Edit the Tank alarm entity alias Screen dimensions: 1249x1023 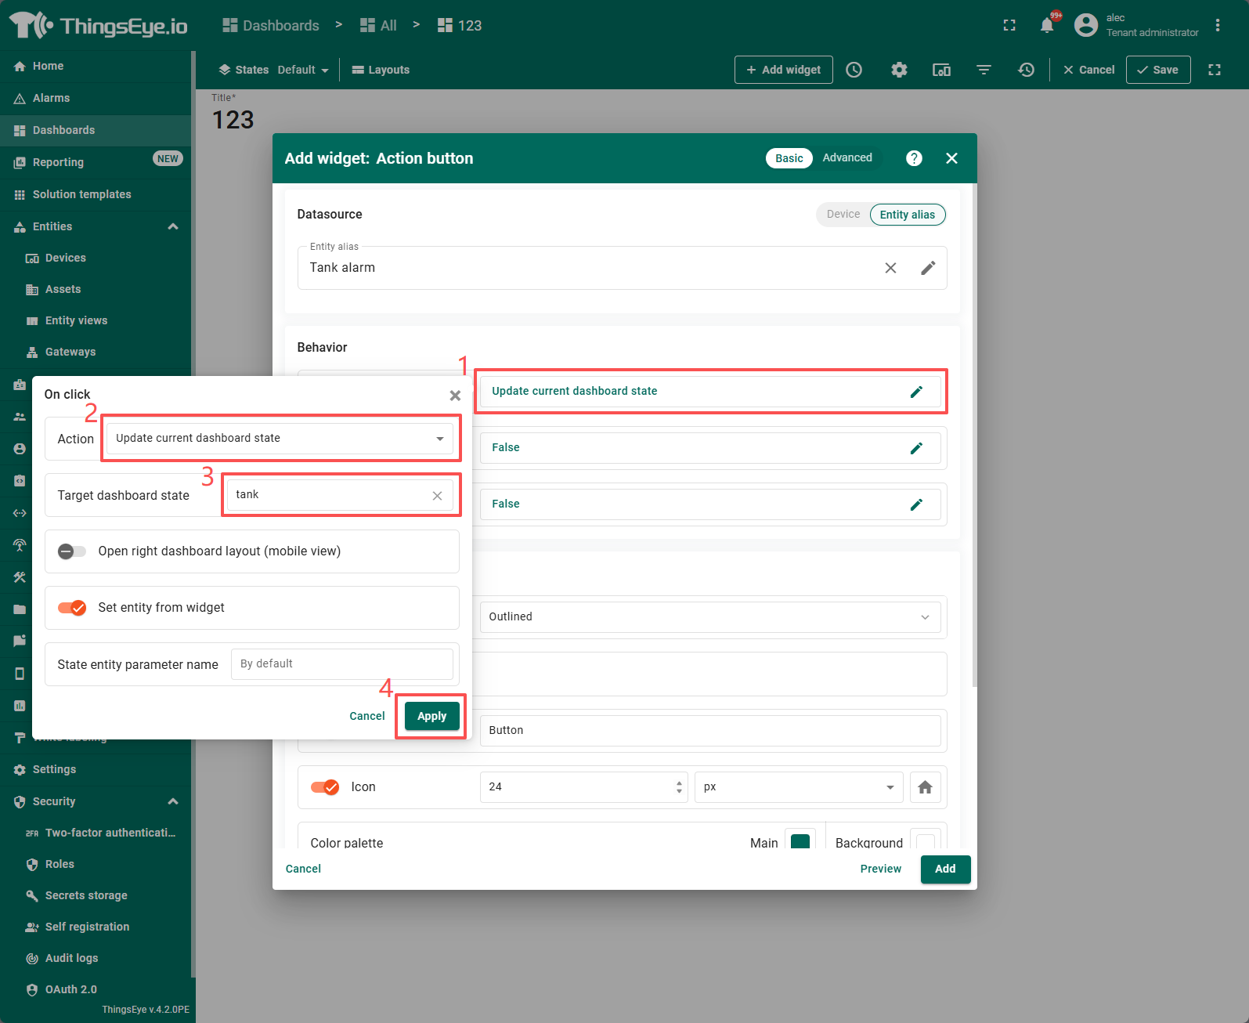click(x=928, y=268)
